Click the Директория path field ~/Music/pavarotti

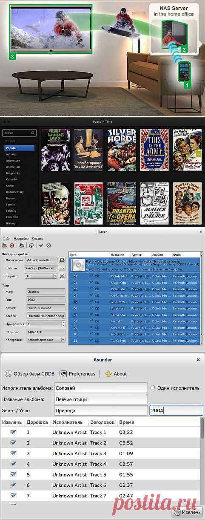tap(41, 260)
